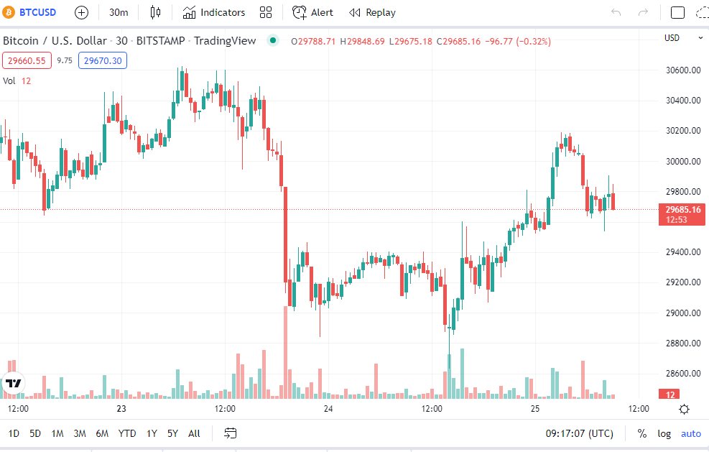The height and width of the screenshot is (452, 709).
Task: Open the candlestick chart style selector
Action: pyautogui.click(x=156, y=12)
